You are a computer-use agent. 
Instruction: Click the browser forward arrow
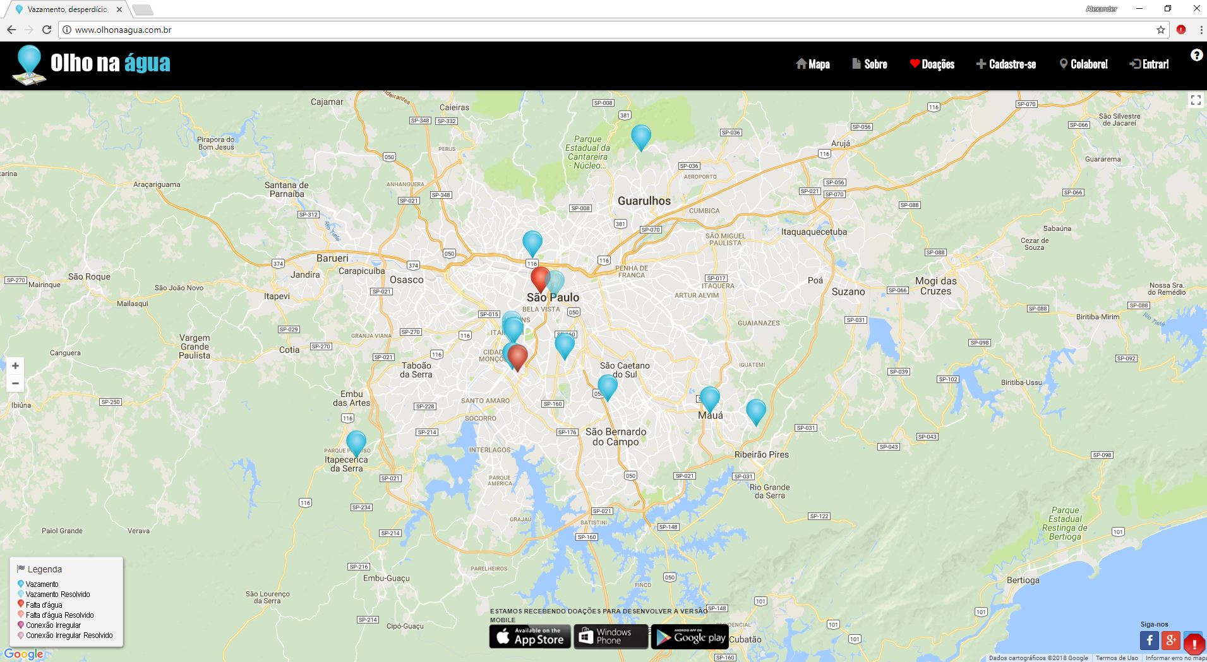pos(28,30)
